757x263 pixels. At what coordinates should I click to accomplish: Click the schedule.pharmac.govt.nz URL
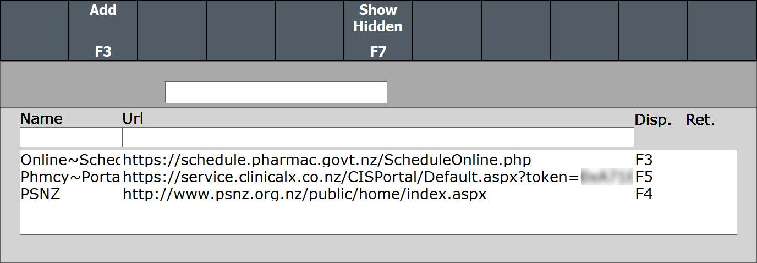(x=327, y=160)
